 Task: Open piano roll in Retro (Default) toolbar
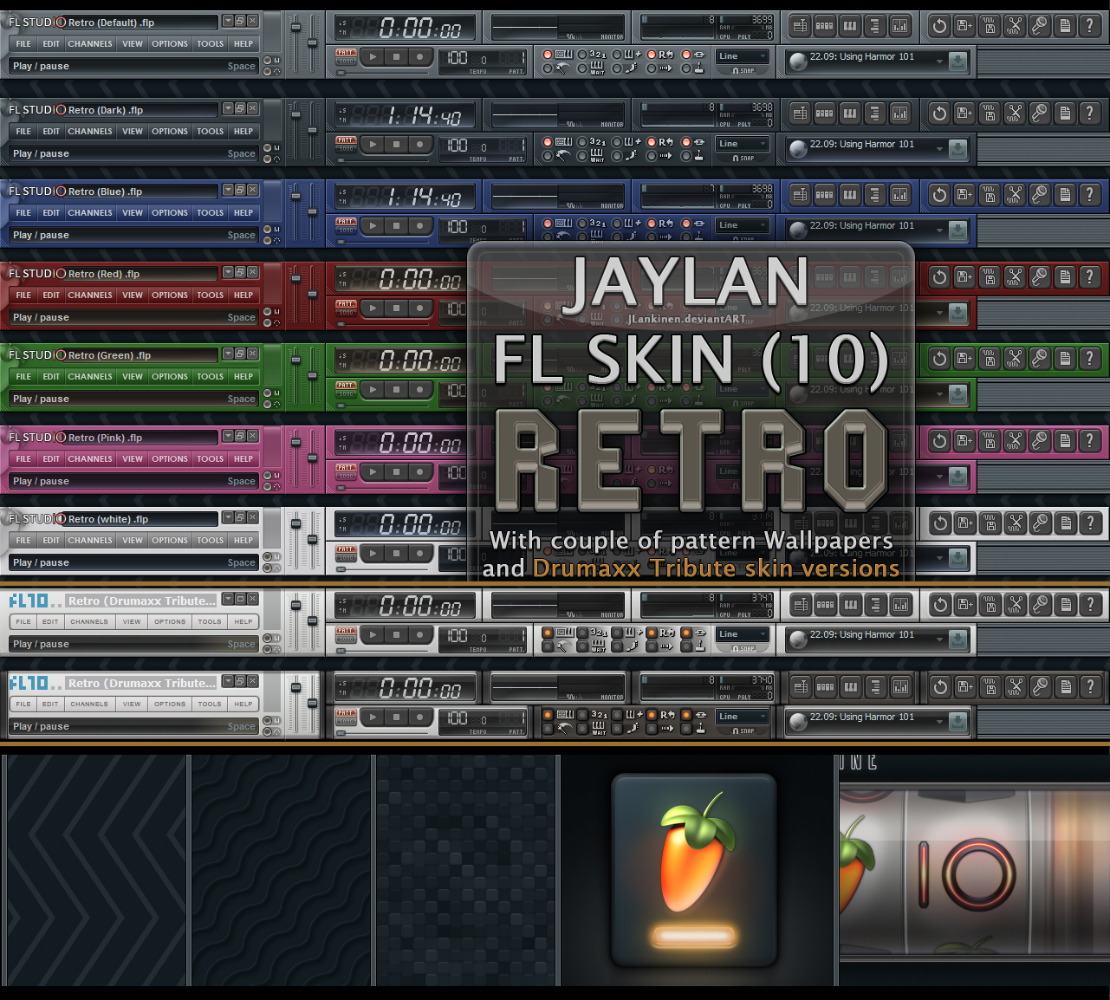850,26
